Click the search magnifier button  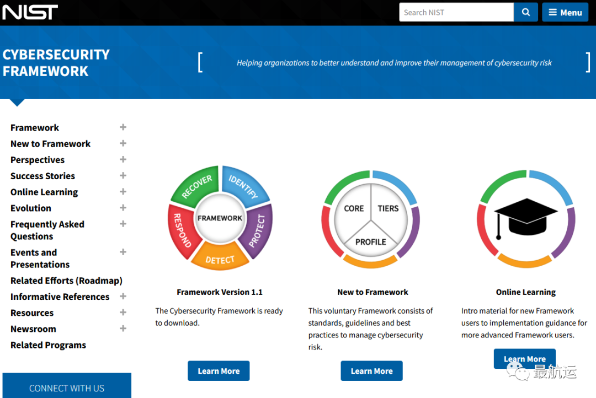[x=526, y=12]
